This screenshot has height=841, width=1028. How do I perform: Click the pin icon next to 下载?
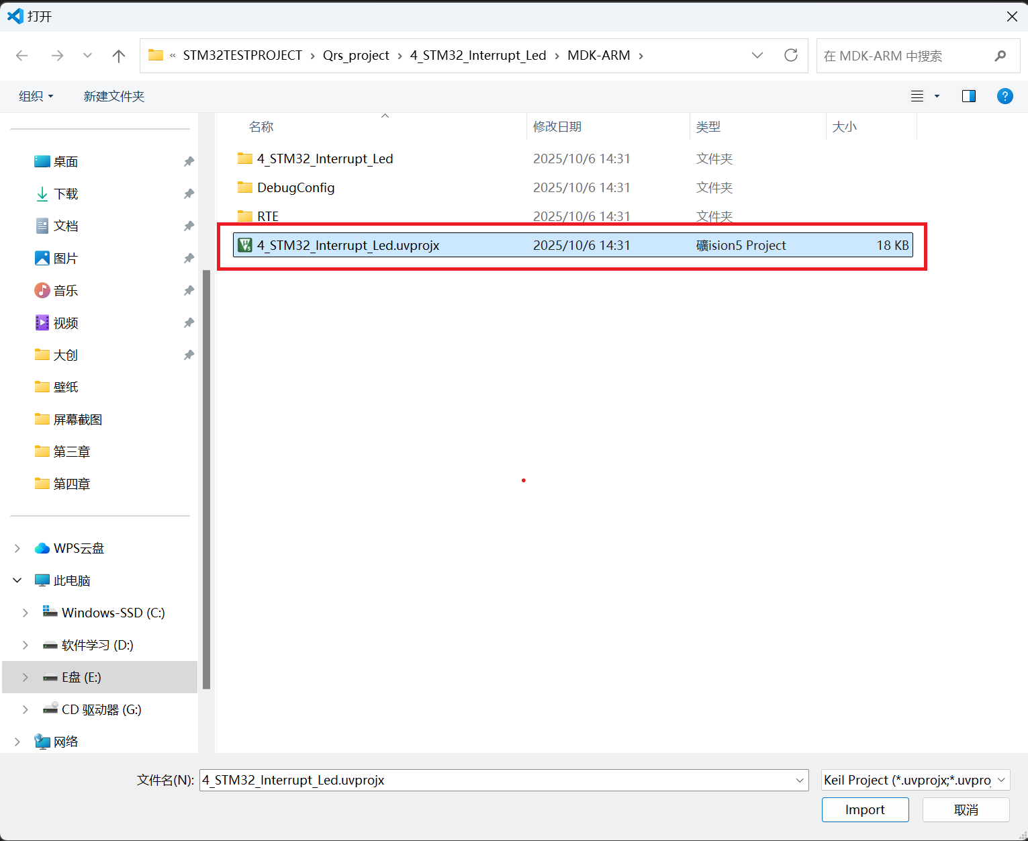[189, 193]
